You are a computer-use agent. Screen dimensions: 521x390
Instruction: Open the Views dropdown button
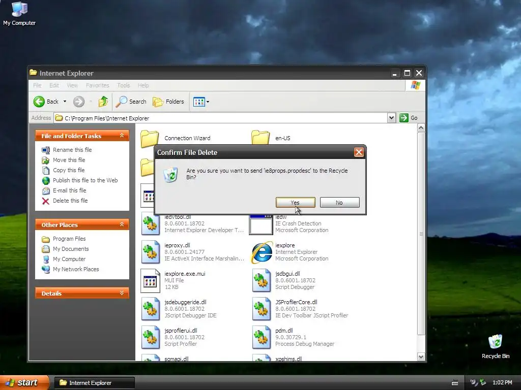201,102
